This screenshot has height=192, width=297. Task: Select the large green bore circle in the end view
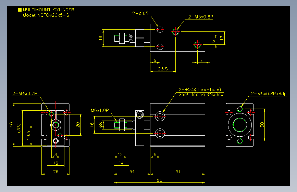(240, 125)
